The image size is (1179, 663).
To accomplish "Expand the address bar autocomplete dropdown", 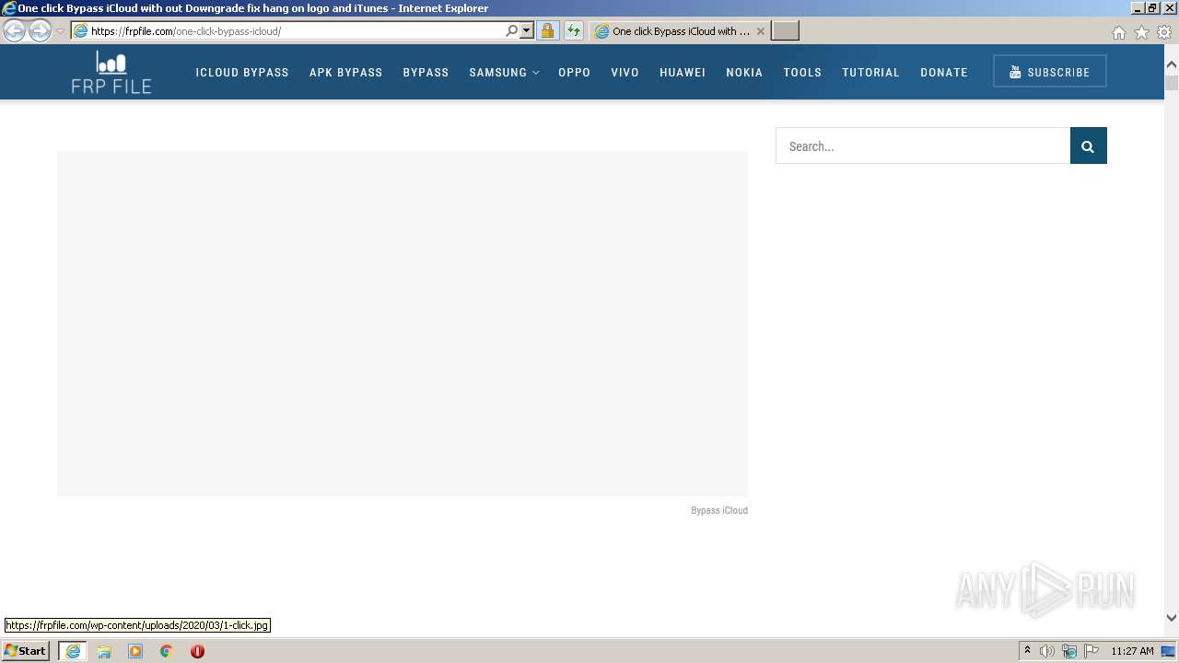I will [527, 30].
